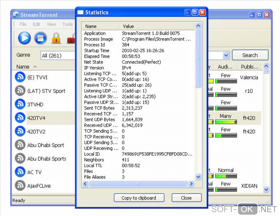Select the Neighbors row
The height and width of the screenshot is (216, 280).
tap(138, 160)
